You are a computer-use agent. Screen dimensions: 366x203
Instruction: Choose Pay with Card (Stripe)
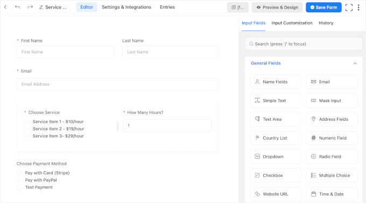(x=19, y=173)
